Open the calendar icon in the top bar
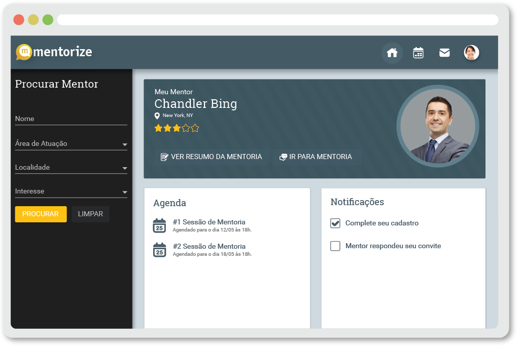521x349 pixels. coord(418,52)
